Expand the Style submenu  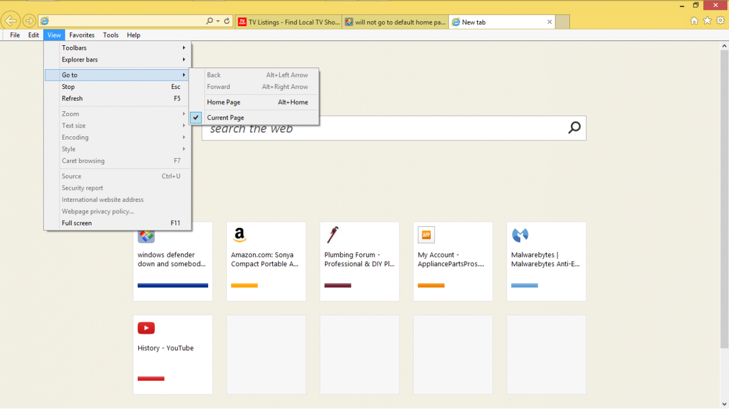coord(117,149)
